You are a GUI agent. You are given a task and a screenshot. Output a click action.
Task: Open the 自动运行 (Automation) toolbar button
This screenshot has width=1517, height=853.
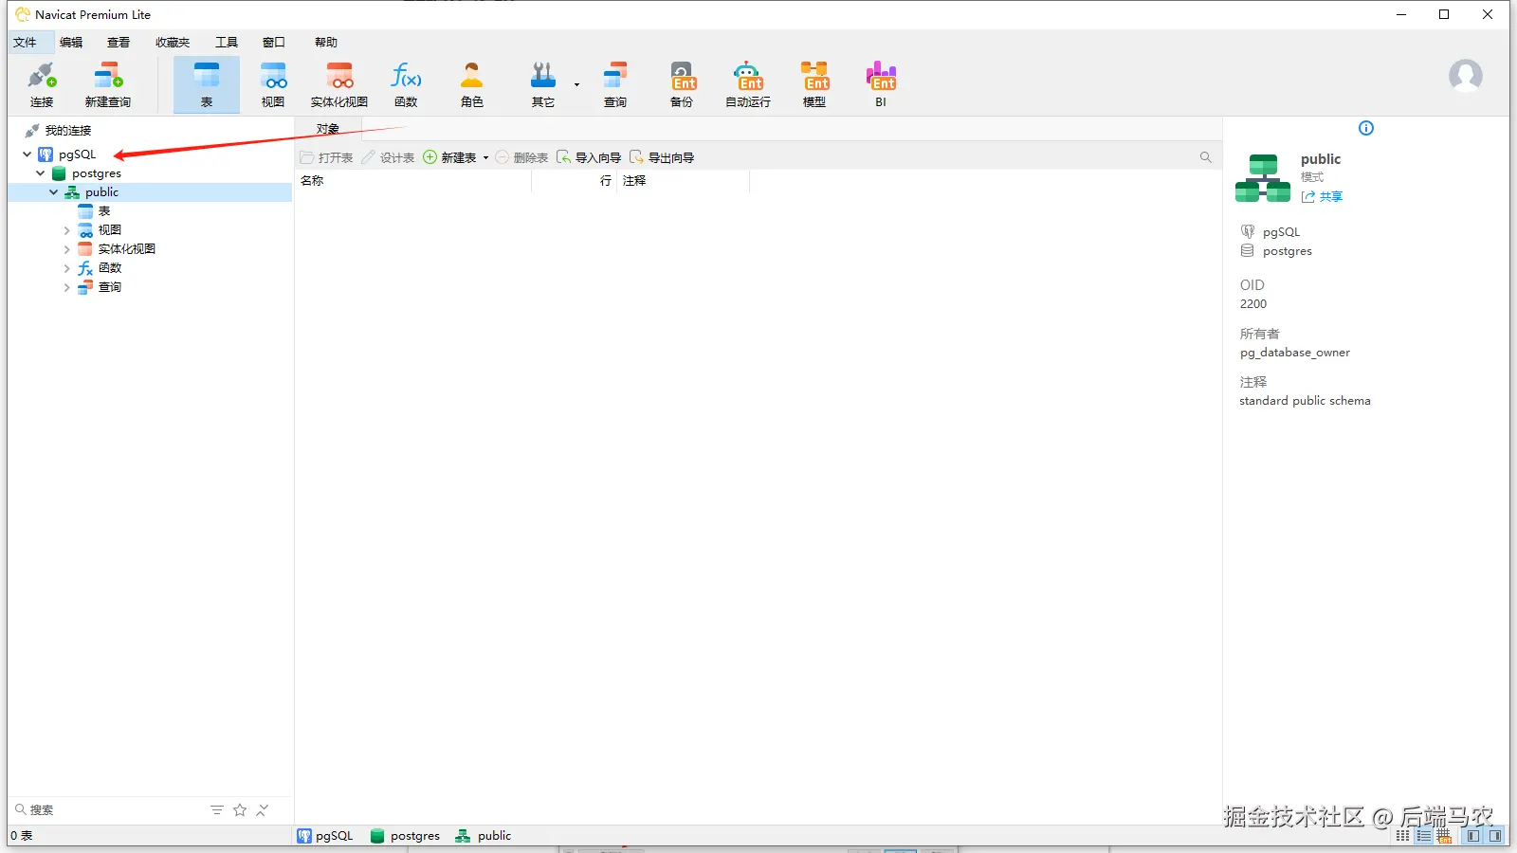748,84
